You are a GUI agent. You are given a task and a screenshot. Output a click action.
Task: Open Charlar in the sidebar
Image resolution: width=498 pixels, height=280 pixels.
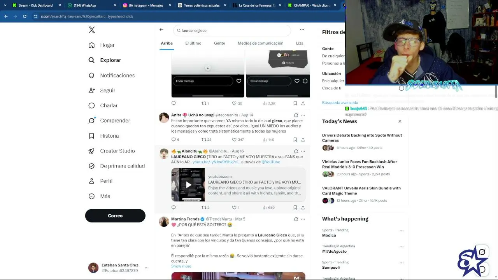(x=103, y=105)
